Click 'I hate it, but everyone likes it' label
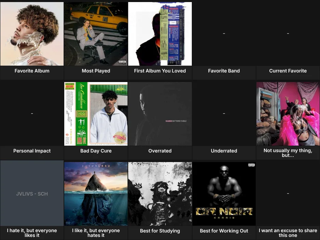Viewport: 320px width, 240px height. click(32, 233)
